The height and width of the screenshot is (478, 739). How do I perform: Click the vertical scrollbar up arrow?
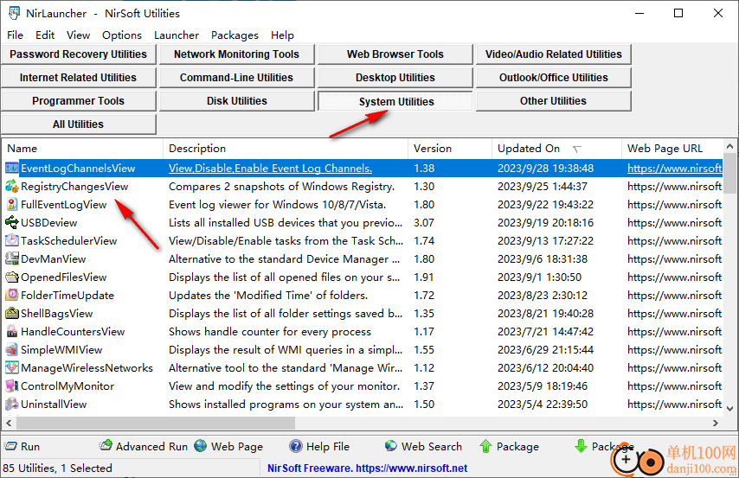(x=729, y=146)
